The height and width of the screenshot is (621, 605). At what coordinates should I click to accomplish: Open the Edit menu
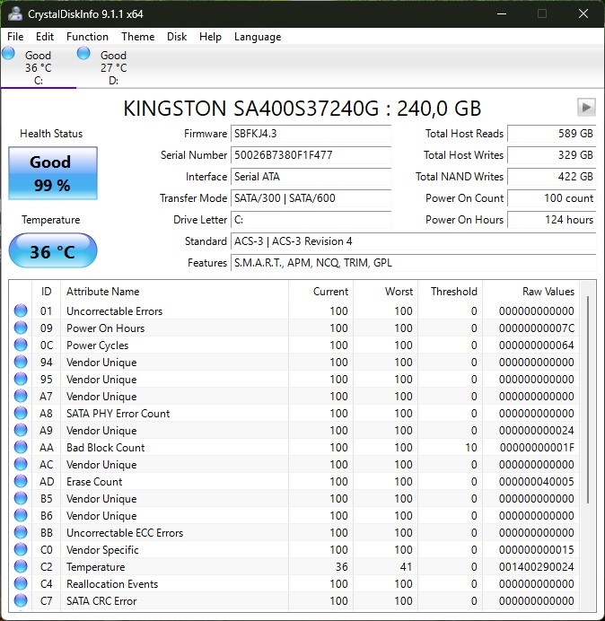[44, 37]
